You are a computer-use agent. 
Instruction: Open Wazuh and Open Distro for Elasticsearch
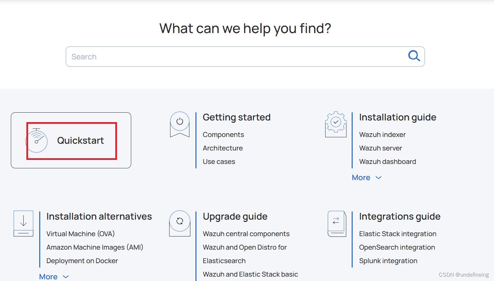pyautogui.click(x=245, y=254)
